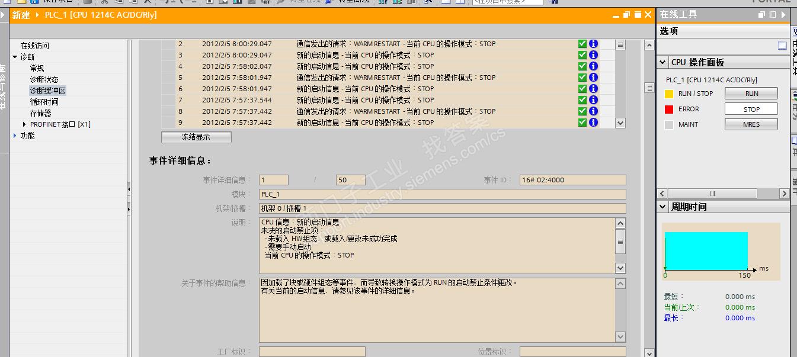Viewport: 797px width, 357px height.
Task: Click 事件 ID field 16# 02:4000
Action: (572, 180)
